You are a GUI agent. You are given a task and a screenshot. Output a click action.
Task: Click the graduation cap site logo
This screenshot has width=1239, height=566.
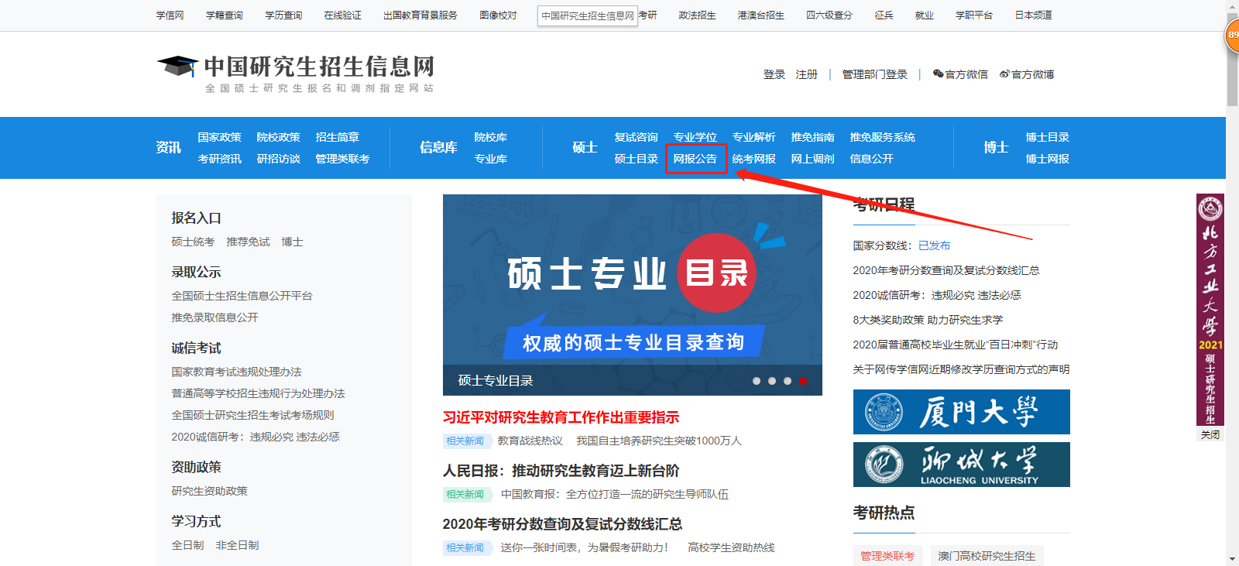pyautogui.click(x=178, y=66)
